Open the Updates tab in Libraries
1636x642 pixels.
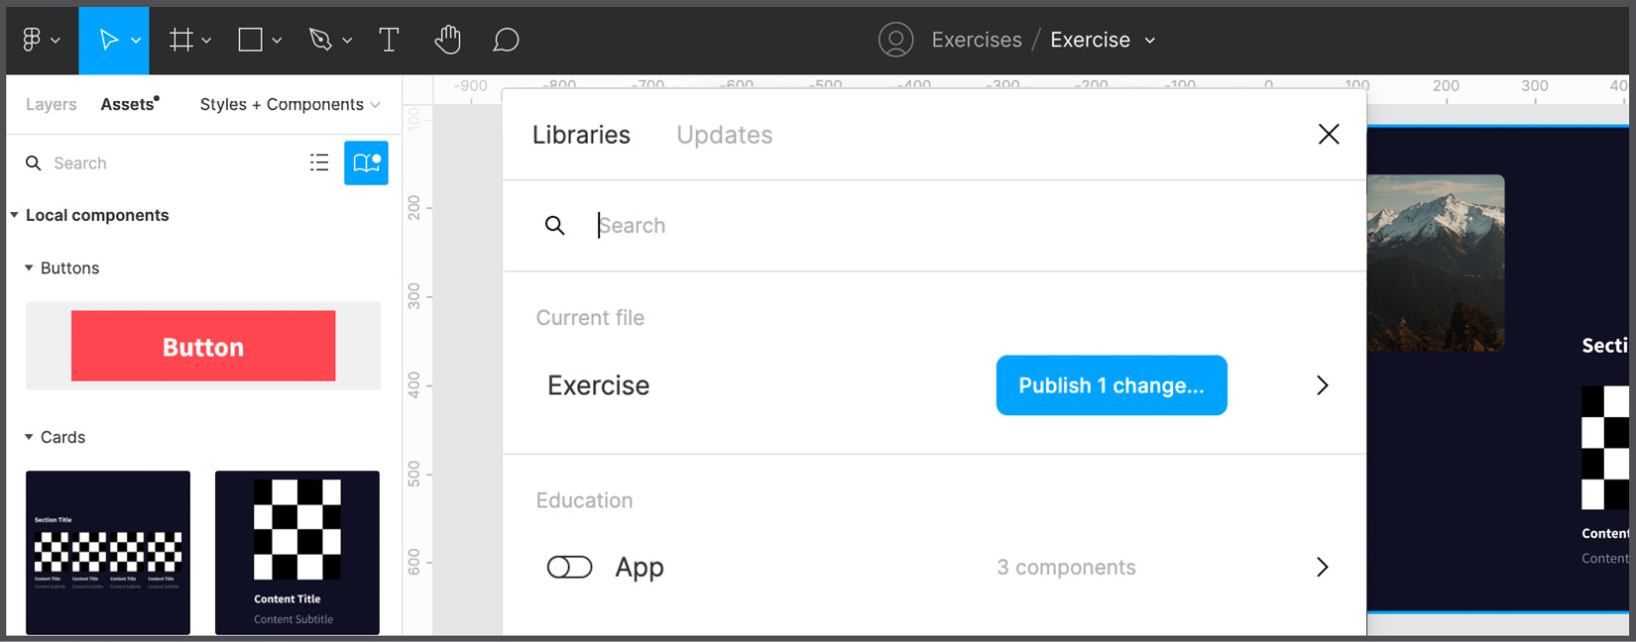[x=724, y=135]
